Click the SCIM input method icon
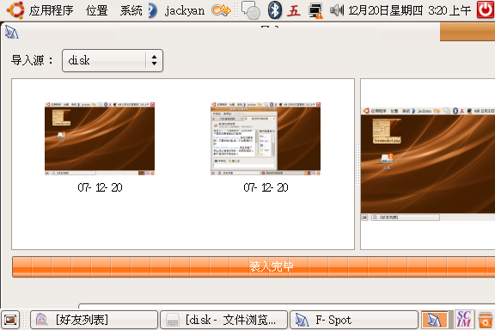495x330 pixels. [x=464, y=320]
